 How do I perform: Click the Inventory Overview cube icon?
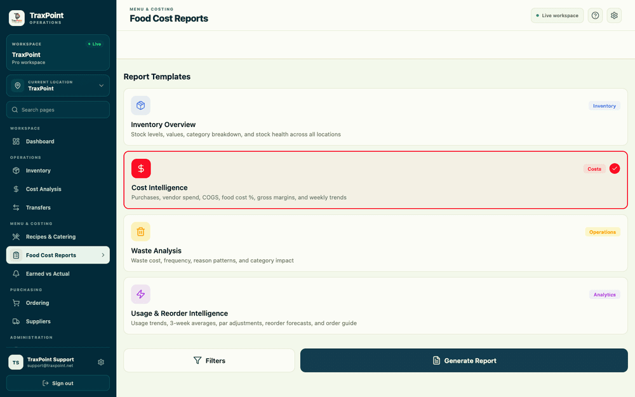140,105
